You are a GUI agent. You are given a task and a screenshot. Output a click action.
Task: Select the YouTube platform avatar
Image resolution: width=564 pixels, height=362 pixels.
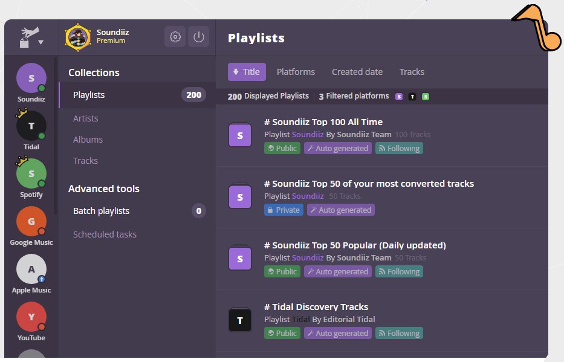click(31, 317)
